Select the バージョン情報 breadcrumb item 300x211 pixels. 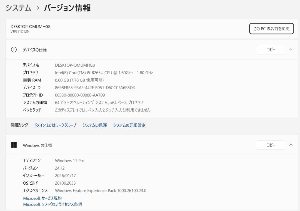tap(66, 8)
